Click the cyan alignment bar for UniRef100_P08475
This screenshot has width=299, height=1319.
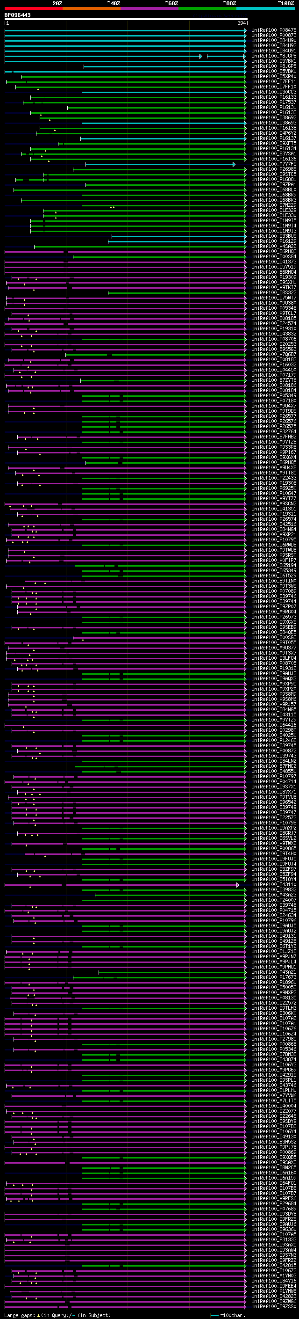pyautogui.click(x=125, y=30)
